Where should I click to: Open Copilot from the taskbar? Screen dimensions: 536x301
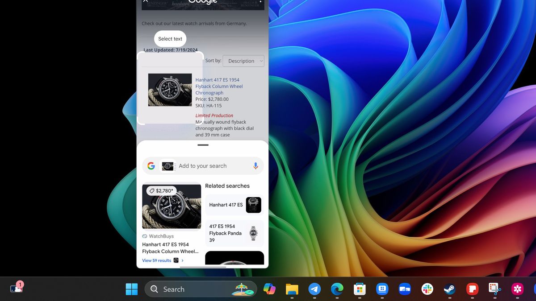pyautogui.click(x=270, y=289)
